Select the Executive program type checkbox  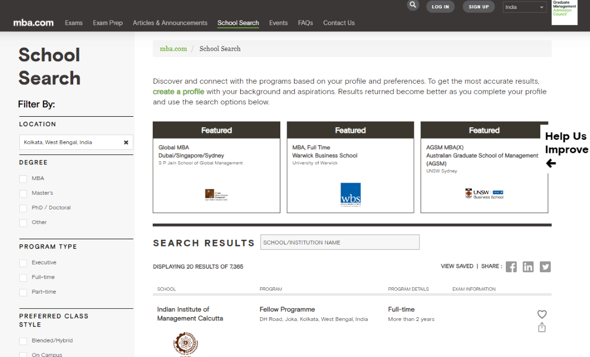[24, 263]
